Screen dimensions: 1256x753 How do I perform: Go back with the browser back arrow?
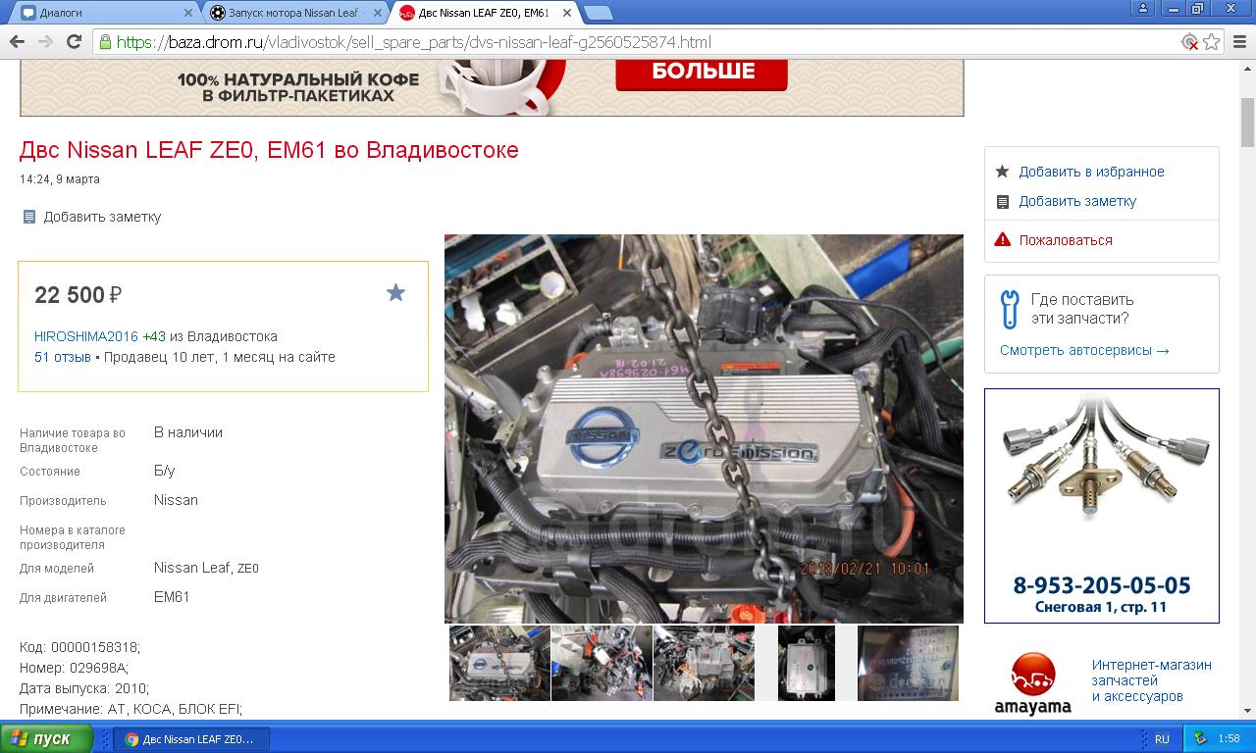(x=17, y=42)
